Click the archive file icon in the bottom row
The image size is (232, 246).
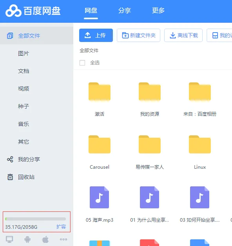(100, 243)
